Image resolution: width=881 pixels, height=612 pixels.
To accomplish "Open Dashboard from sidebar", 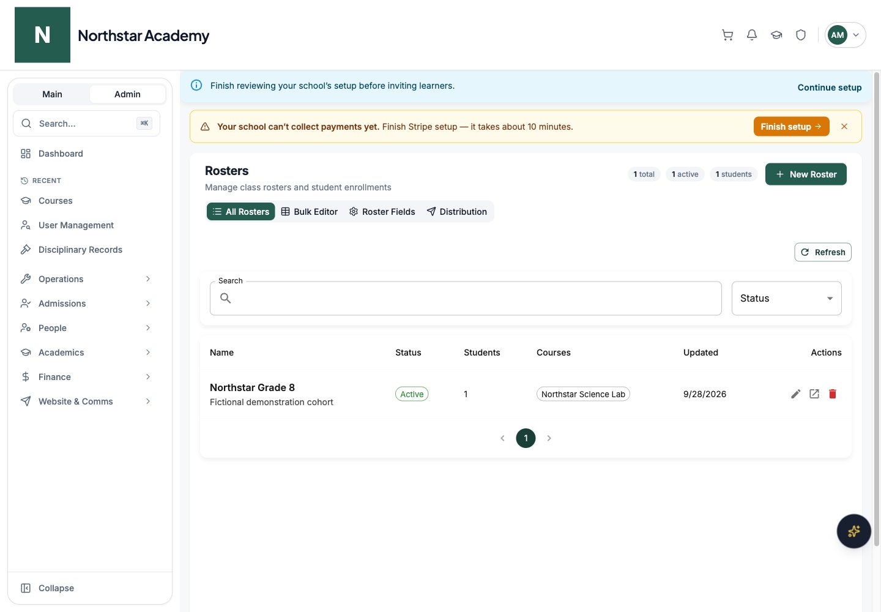I will click(87, 154).
